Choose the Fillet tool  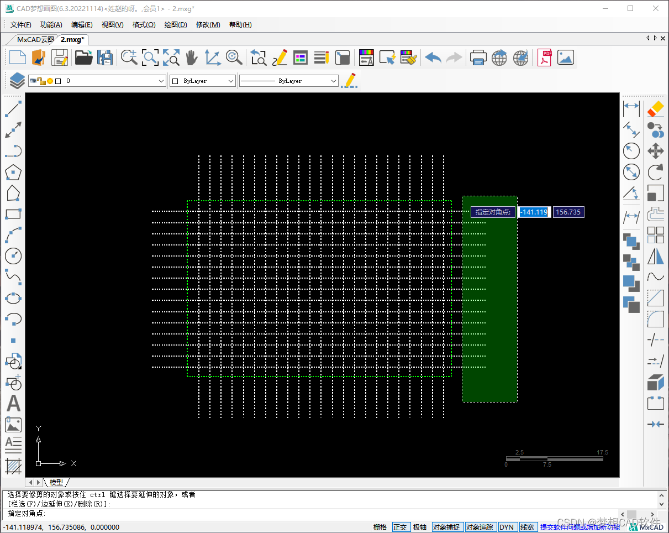[655, 319]
